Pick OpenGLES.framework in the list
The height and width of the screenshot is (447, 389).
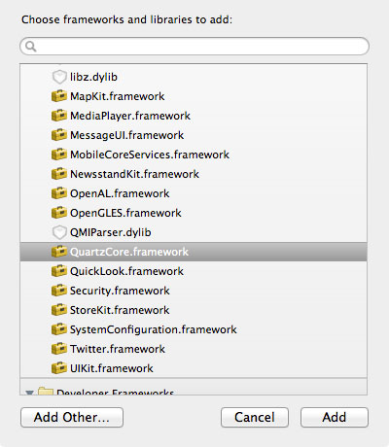click(194, 213)
